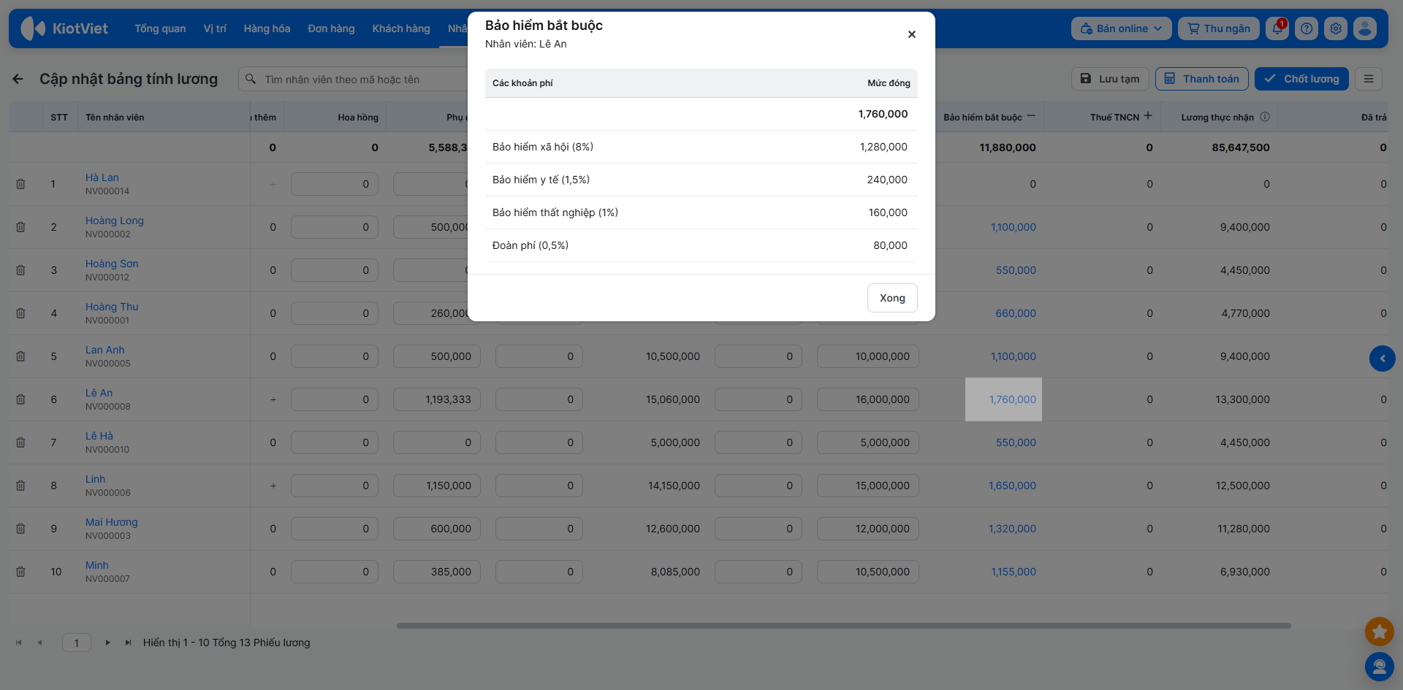
Task: Go to the previous page
Action: click(39, 643)
